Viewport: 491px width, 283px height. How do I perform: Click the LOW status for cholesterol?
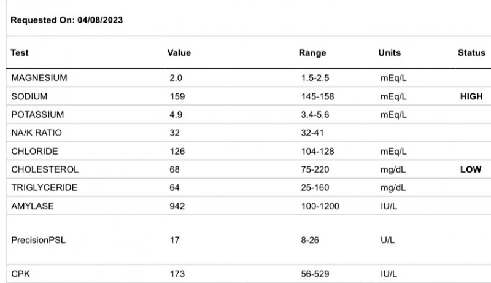pos(471,169)
